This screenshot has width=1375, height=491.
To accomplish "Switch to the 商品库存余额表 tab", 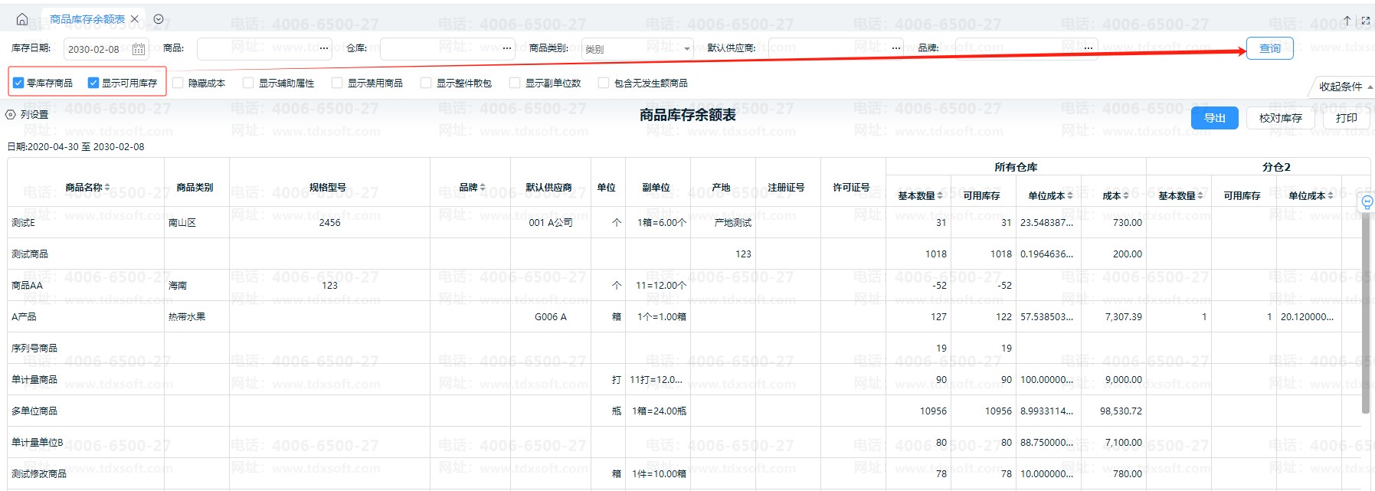I will [87, 19].
